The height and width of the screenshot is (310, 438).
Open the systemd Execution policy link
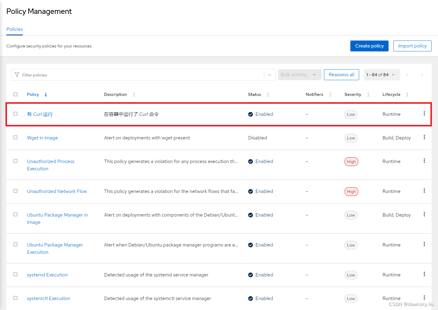click(47, 275)
